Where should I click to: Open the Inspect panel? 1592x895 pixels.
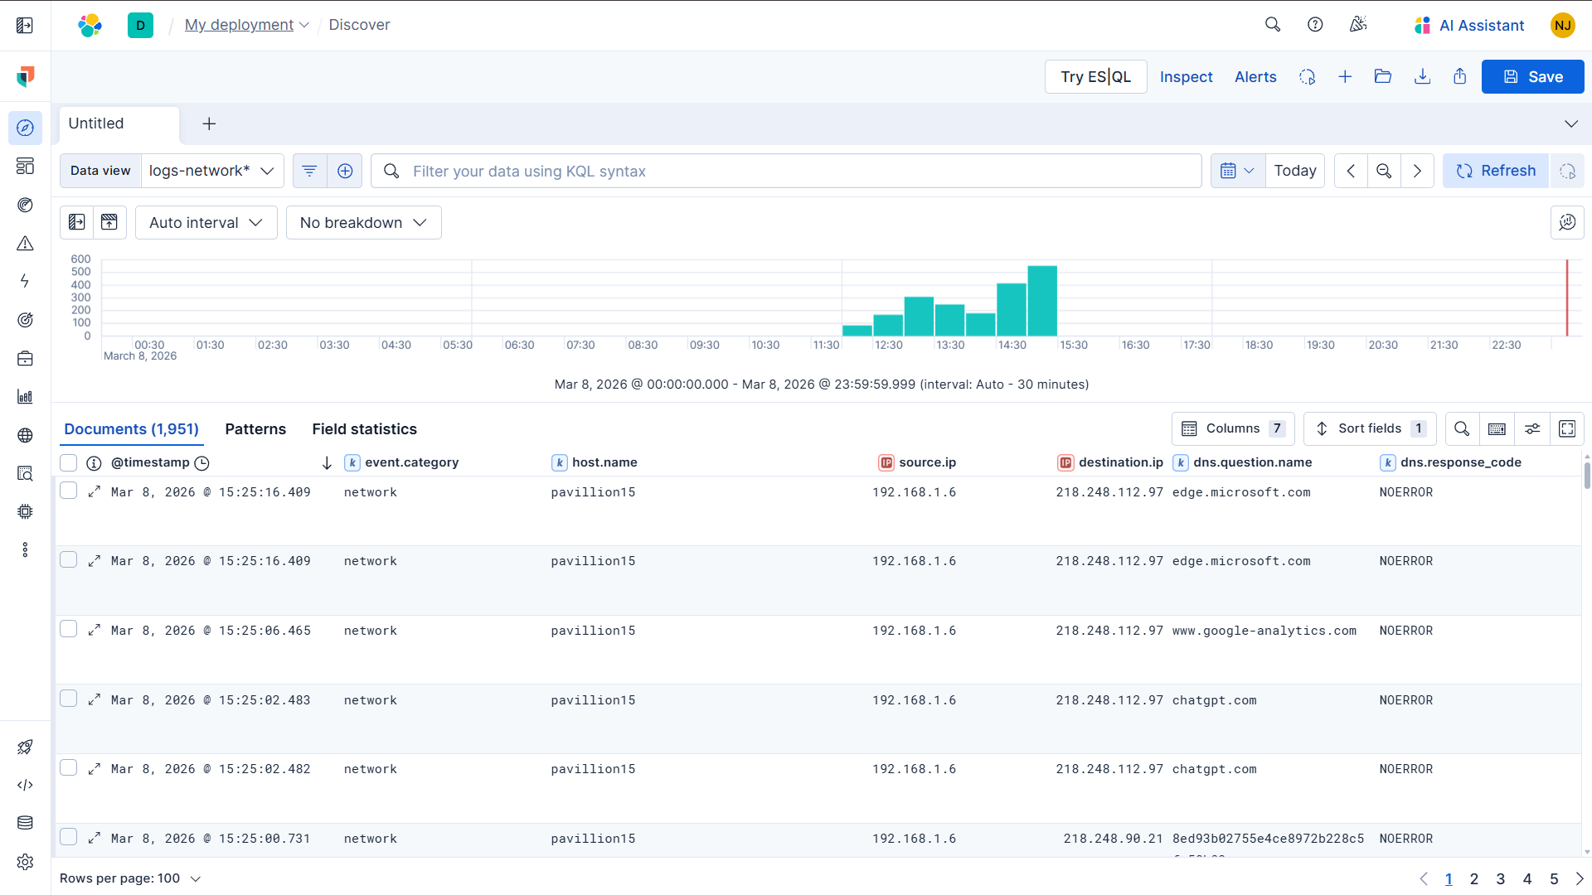[1186, 76]
